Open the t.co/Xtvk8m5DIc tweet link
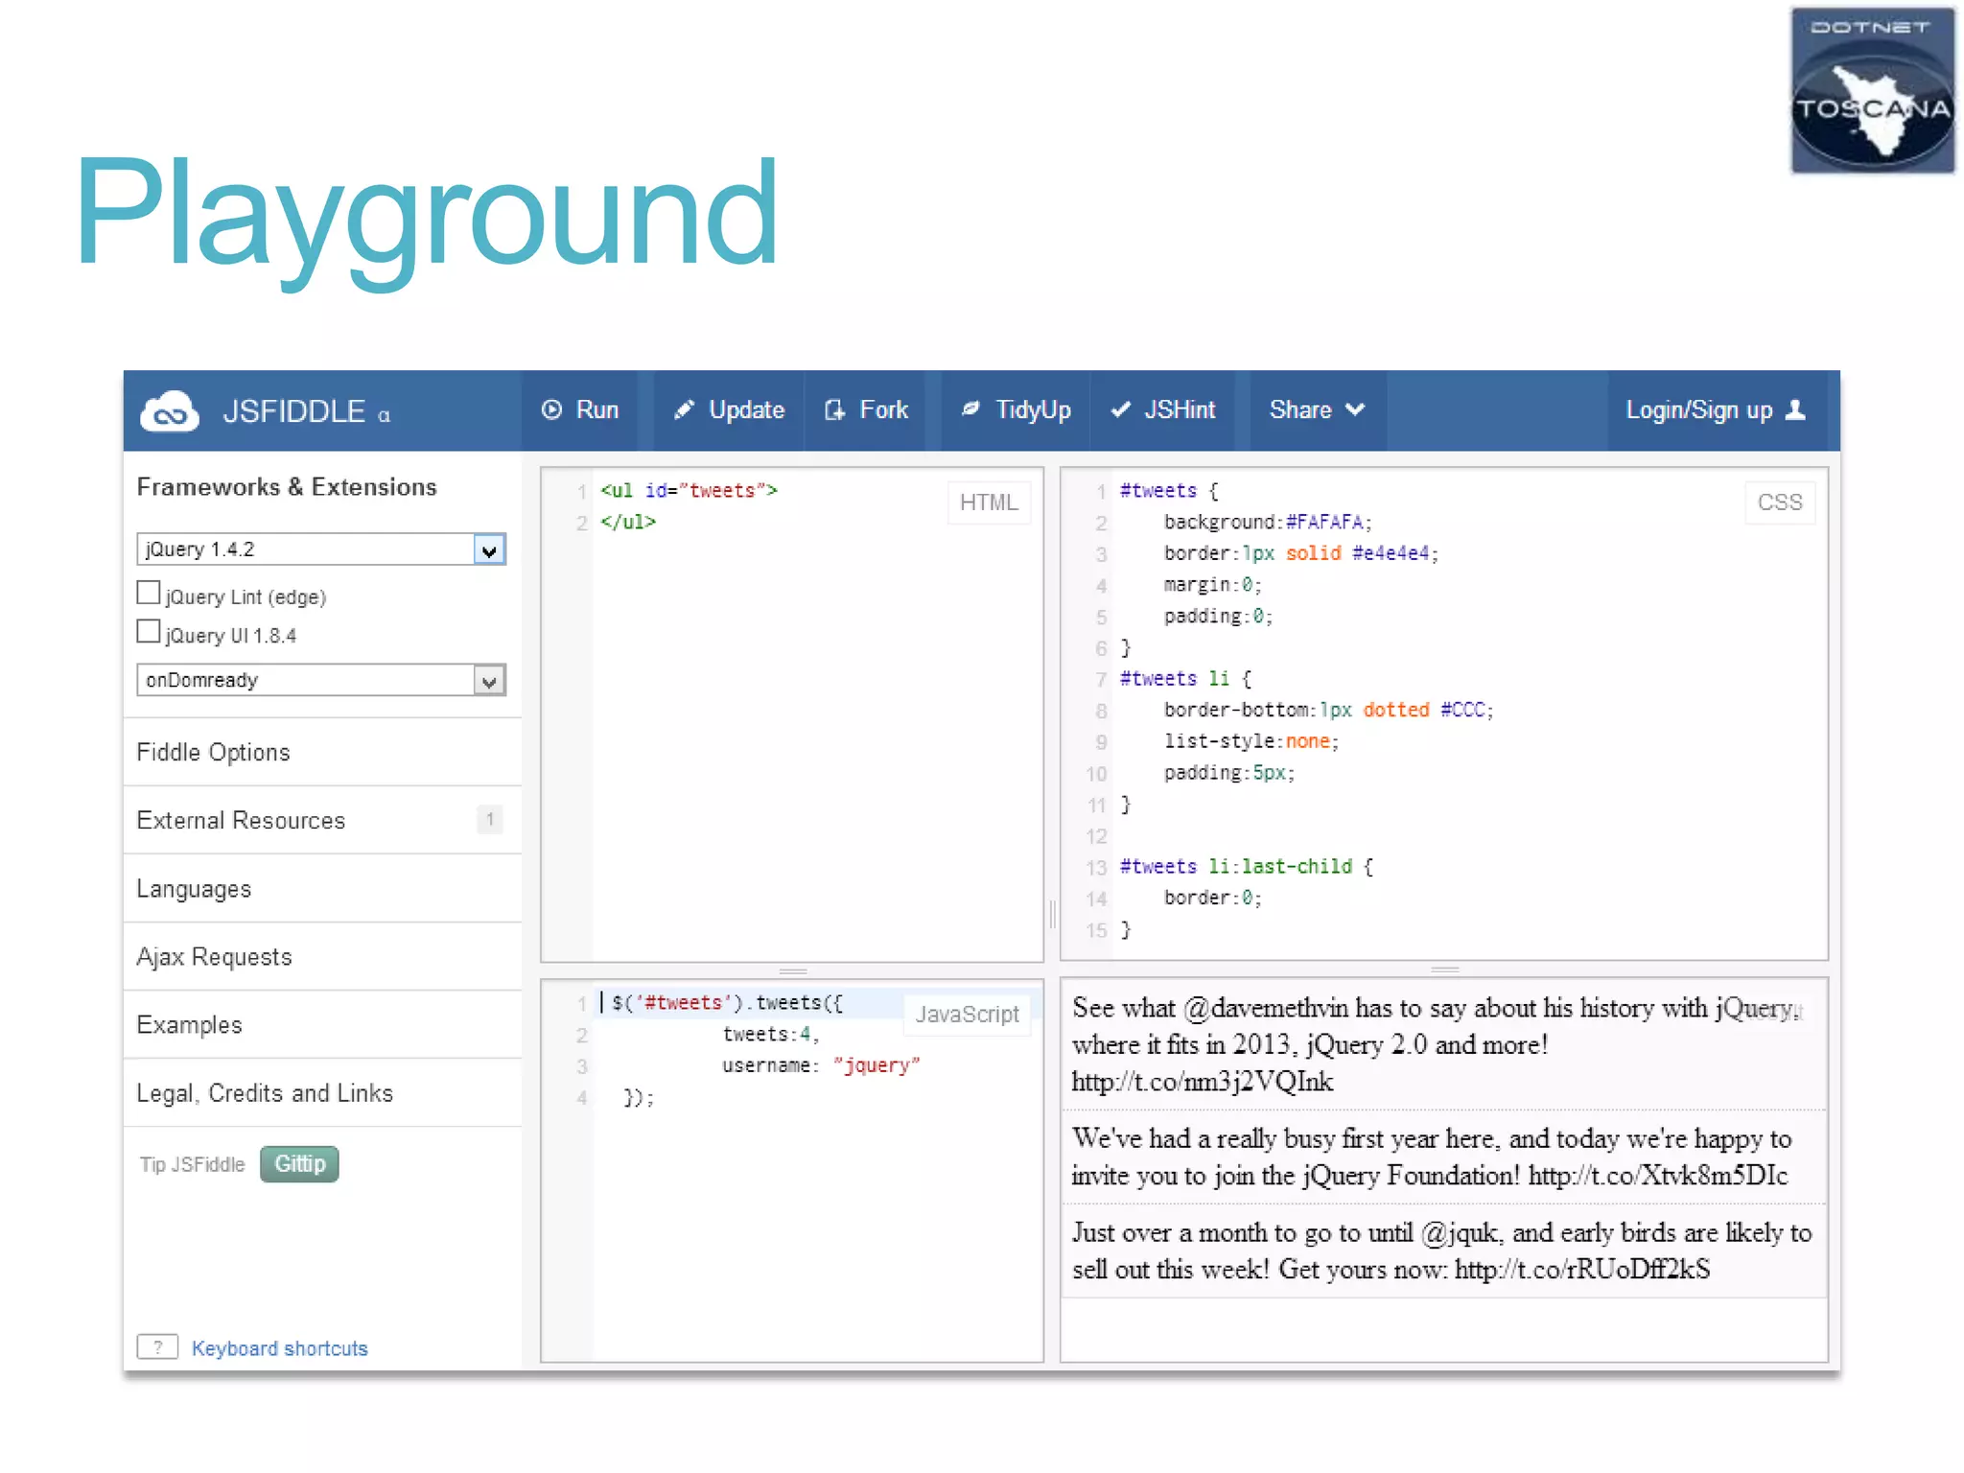Screen dimensions: 1964x1473 point(1658,1176)
